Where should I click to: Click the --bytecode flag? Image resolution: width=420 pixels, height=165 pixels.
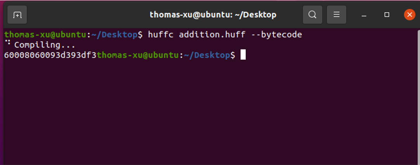pyautogui.click(x=278, y=35)
